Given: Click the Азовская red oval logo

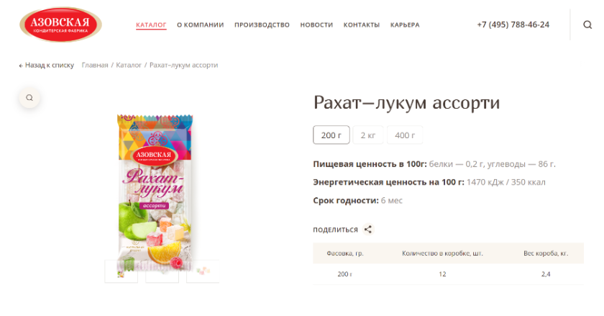Looking at the screenshot, I should tap(60, 24).
